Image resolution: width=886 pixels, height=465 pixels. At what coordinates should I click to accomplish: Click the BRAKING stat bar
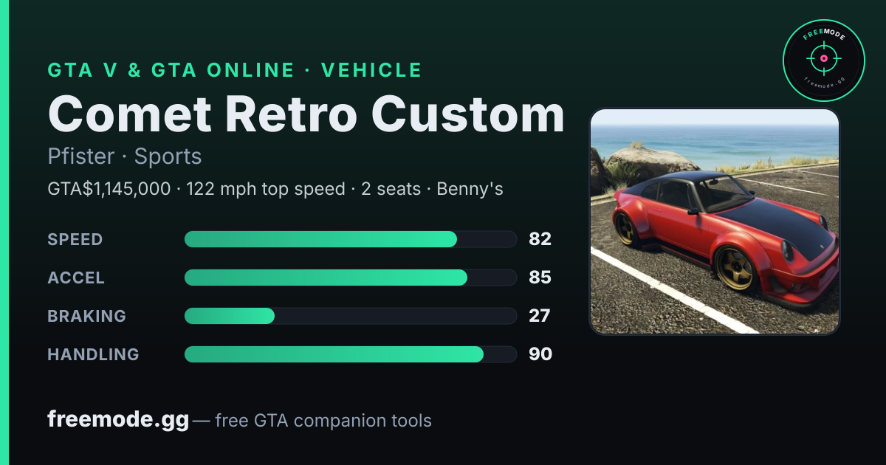pyautogui.click(x=350, y=316)
